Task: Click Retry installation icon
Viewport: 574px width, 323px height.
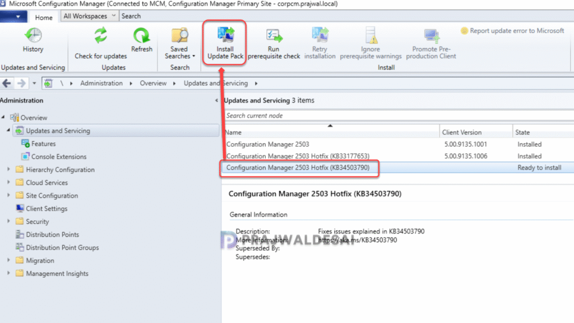Action: click(x=320, y=35)
